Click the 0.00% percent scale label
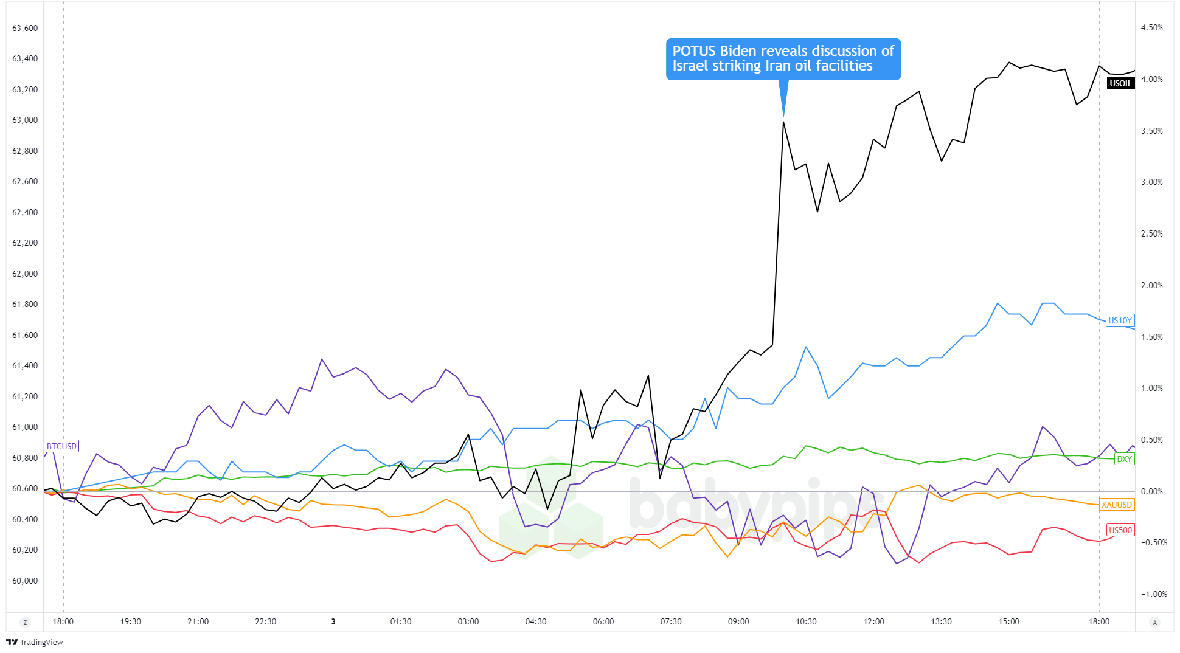The height and width of the screenshot is (653, 1180). coord(1151,491)
